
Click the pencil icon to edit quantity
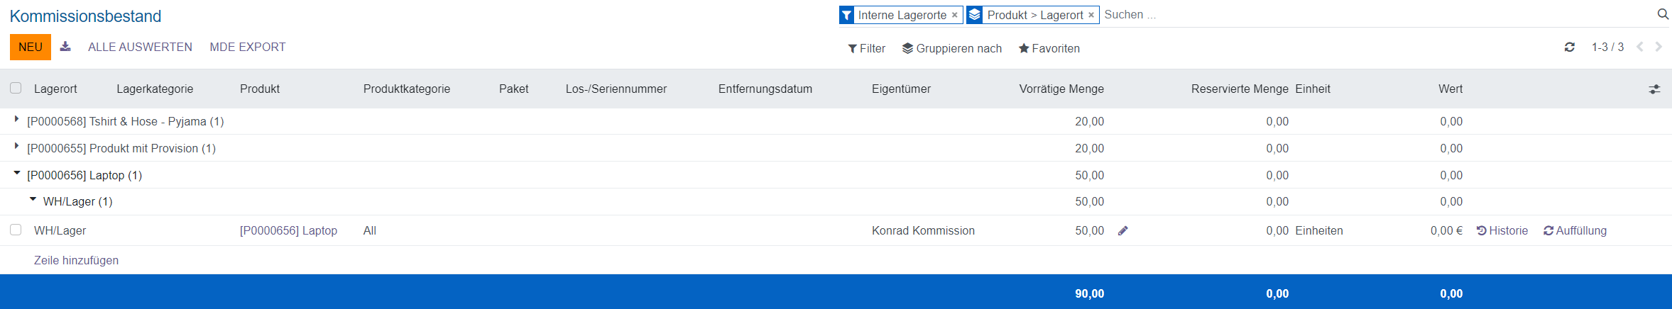1123,231
